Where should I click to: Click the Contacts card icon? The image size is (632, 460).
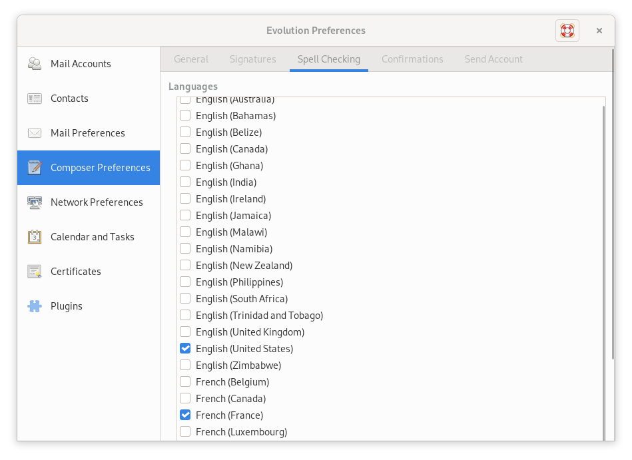[35, 99]
